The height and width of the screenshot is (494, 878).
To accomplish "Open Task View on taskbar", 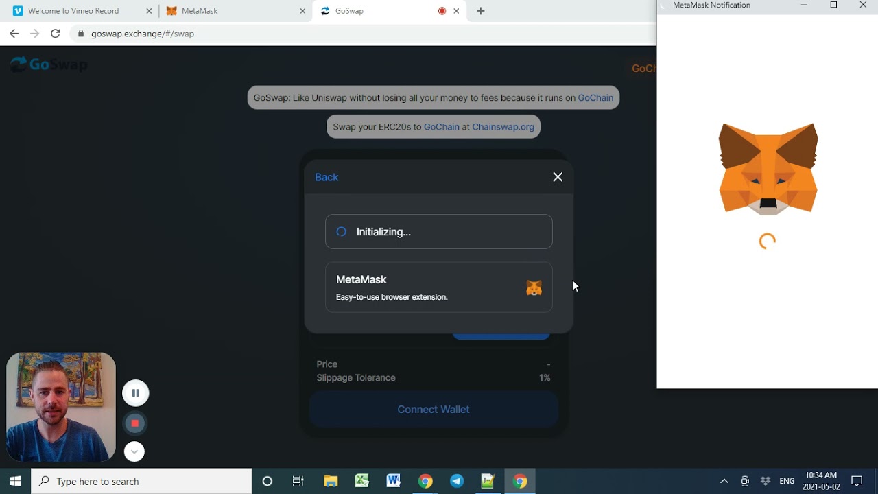I will (x=298, y=481).
